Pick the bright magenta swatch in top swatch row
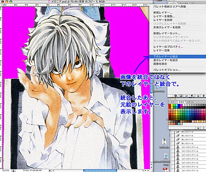206x172 pixels. 181,105
